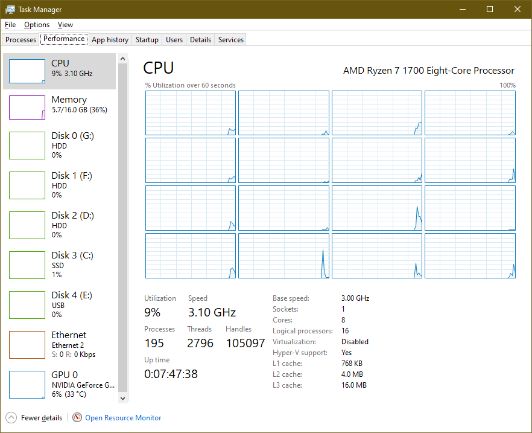This screenshot has width=532, height=433.
Task: Click the L2 cache 4.0 MB value
Action: click(352, 374)
